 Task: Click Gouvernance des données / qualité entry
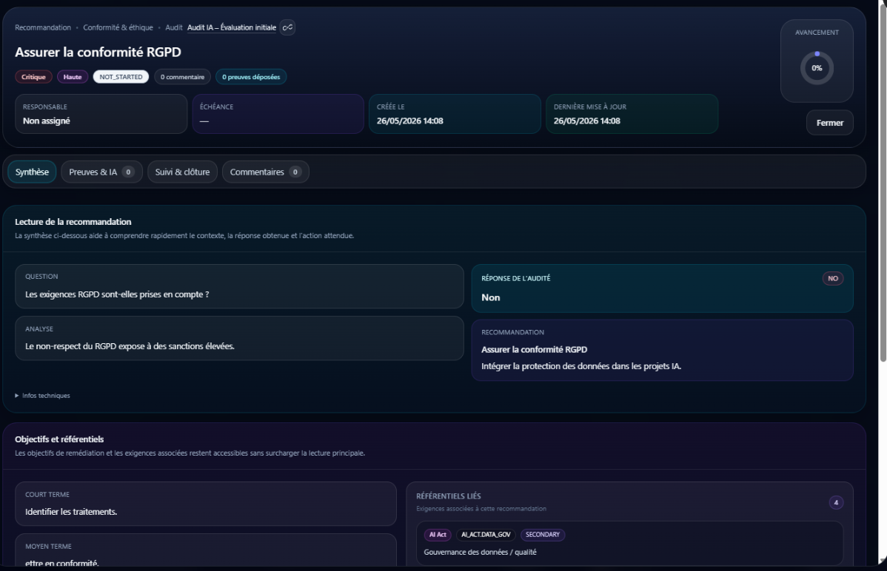pos(480,553)
